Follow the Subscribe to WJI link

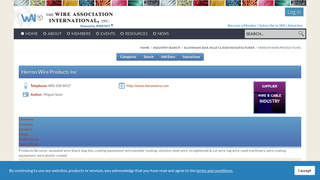coord(272,26)
